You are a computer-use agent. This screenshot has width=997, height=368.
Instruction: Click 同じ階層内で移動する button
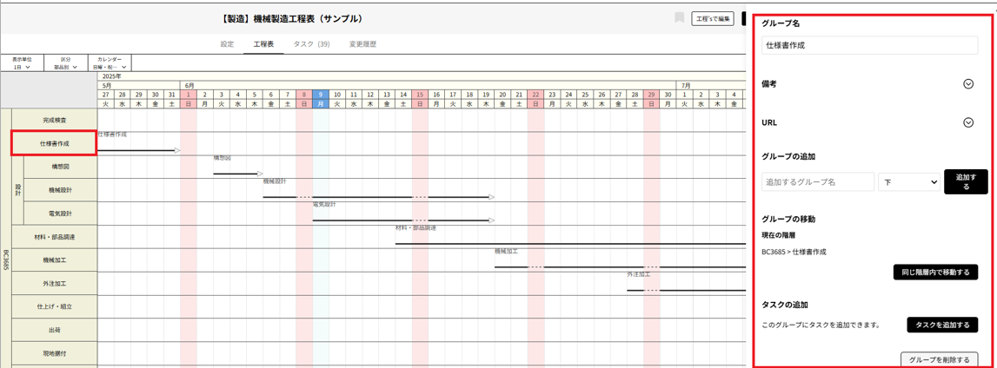point(935,273)
